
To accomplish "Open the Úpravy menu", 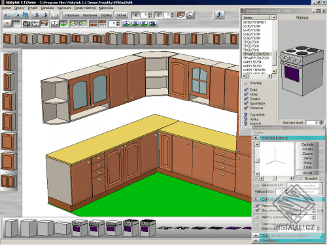I will coord(20,8).
